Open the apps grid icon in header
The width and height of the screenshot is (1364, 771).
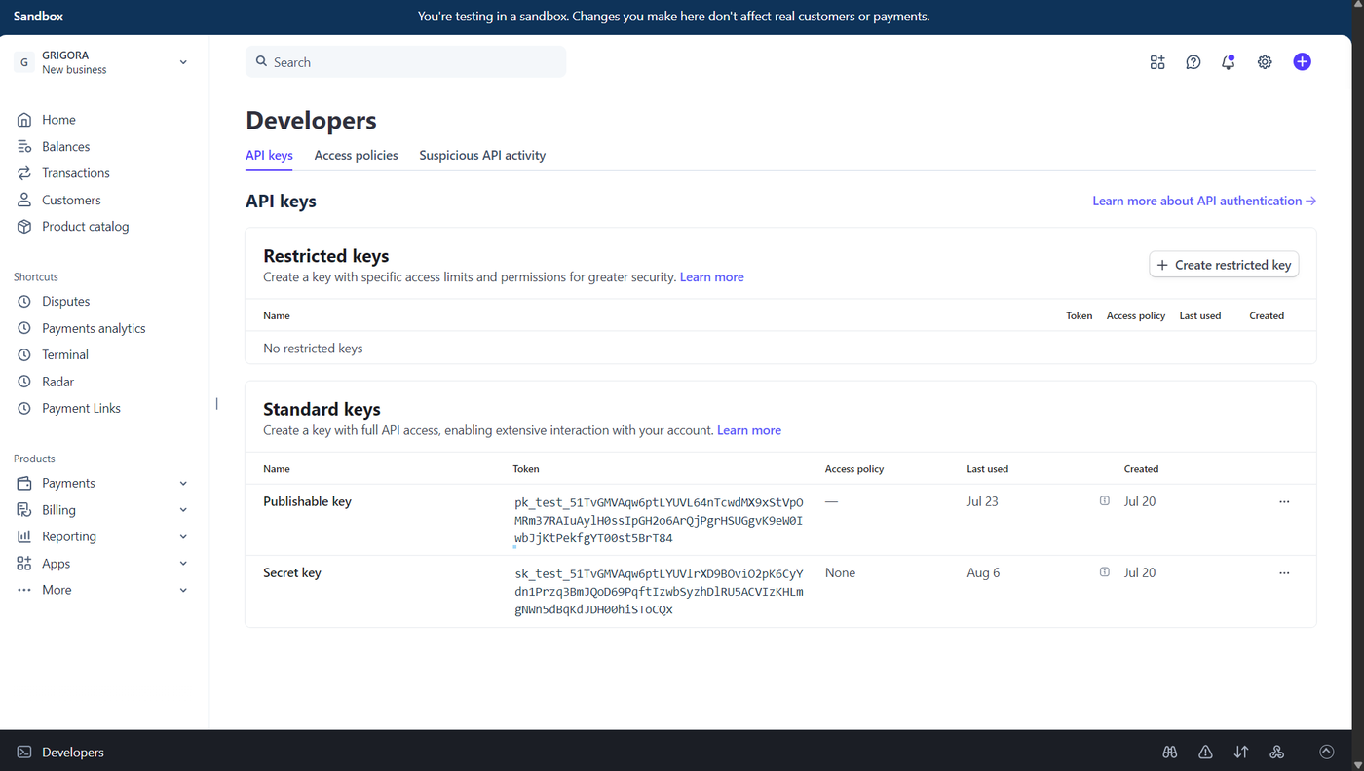(x=1157, y=62)
